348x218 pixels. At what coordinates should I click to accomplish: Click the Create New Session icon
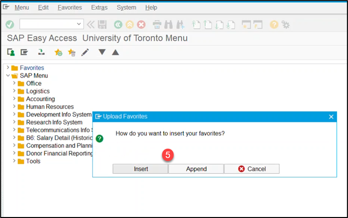(x=247, y=25)
